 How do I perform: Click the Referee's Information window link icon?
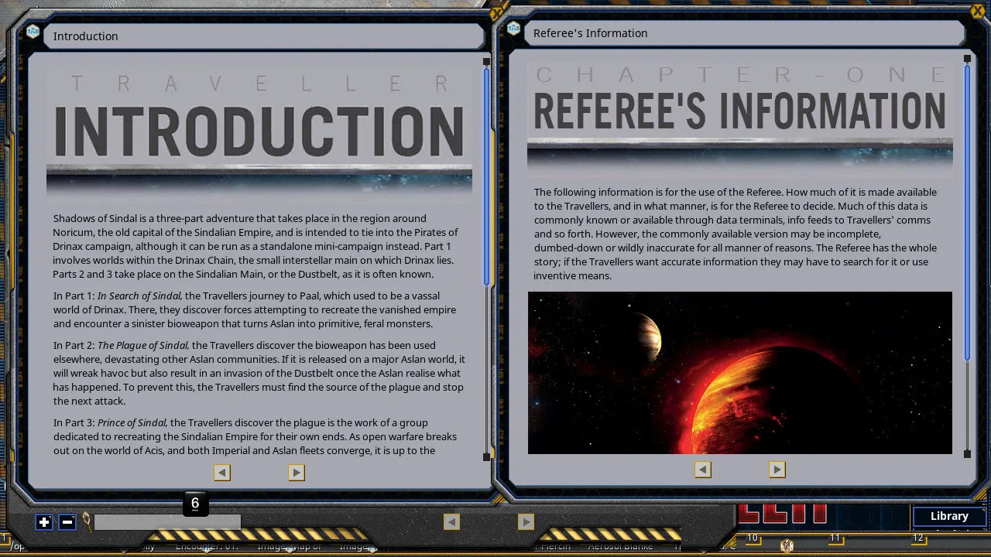[513, 29]
